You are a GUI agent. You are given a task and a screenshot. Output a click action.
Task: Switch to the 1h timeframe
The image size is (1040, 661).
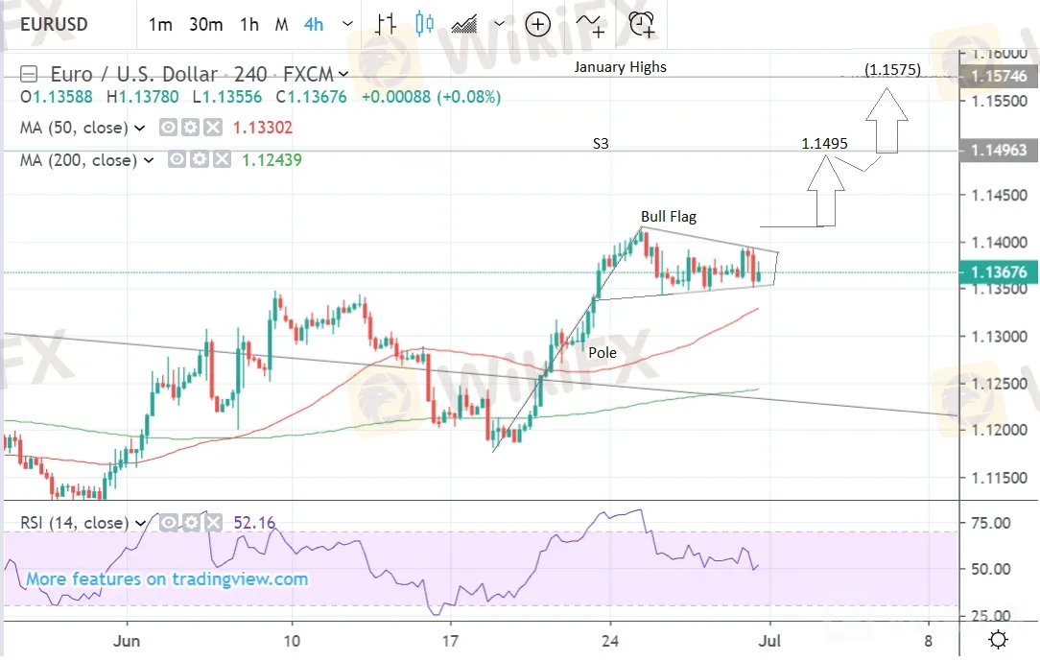tap(249, 25)
